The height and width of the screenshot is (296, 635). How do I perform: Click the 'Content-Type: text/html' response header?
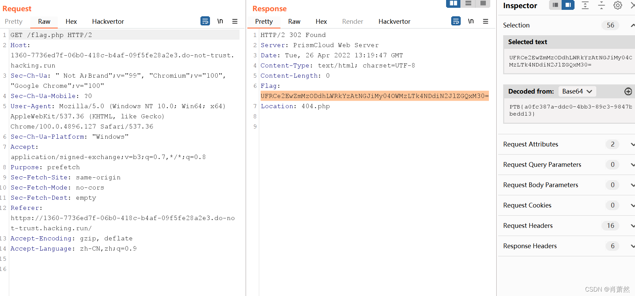[x=338, y=65]
